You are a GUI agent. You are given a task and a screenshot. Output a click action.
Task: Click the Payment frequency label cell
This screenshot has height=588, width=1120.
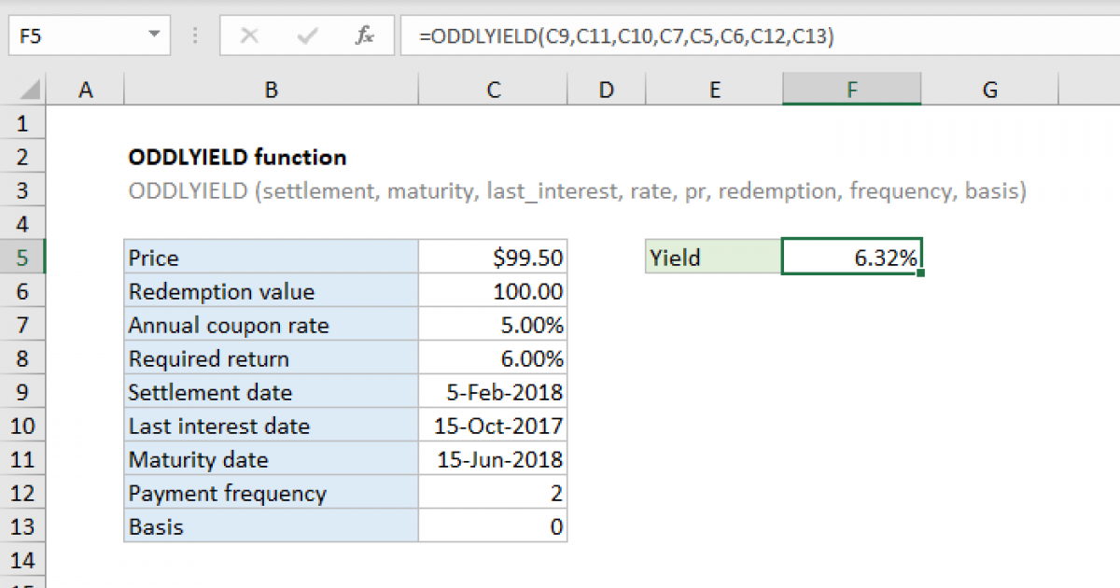tap(271, 494)
